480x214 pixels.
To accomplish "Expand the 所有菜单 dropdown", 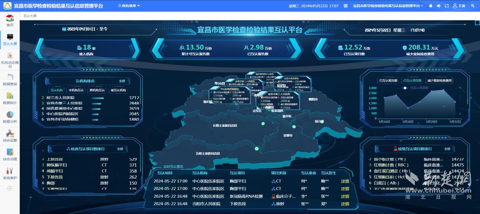I will (x=129, y=6).
